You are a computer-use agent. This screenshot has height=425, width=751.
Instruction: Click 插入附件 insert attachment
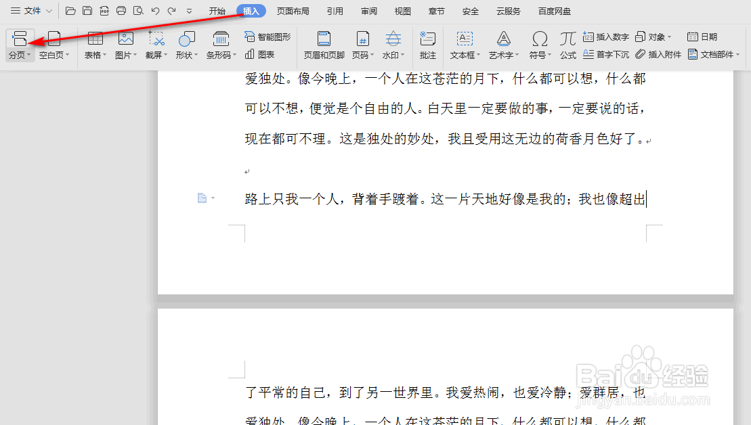658,55
